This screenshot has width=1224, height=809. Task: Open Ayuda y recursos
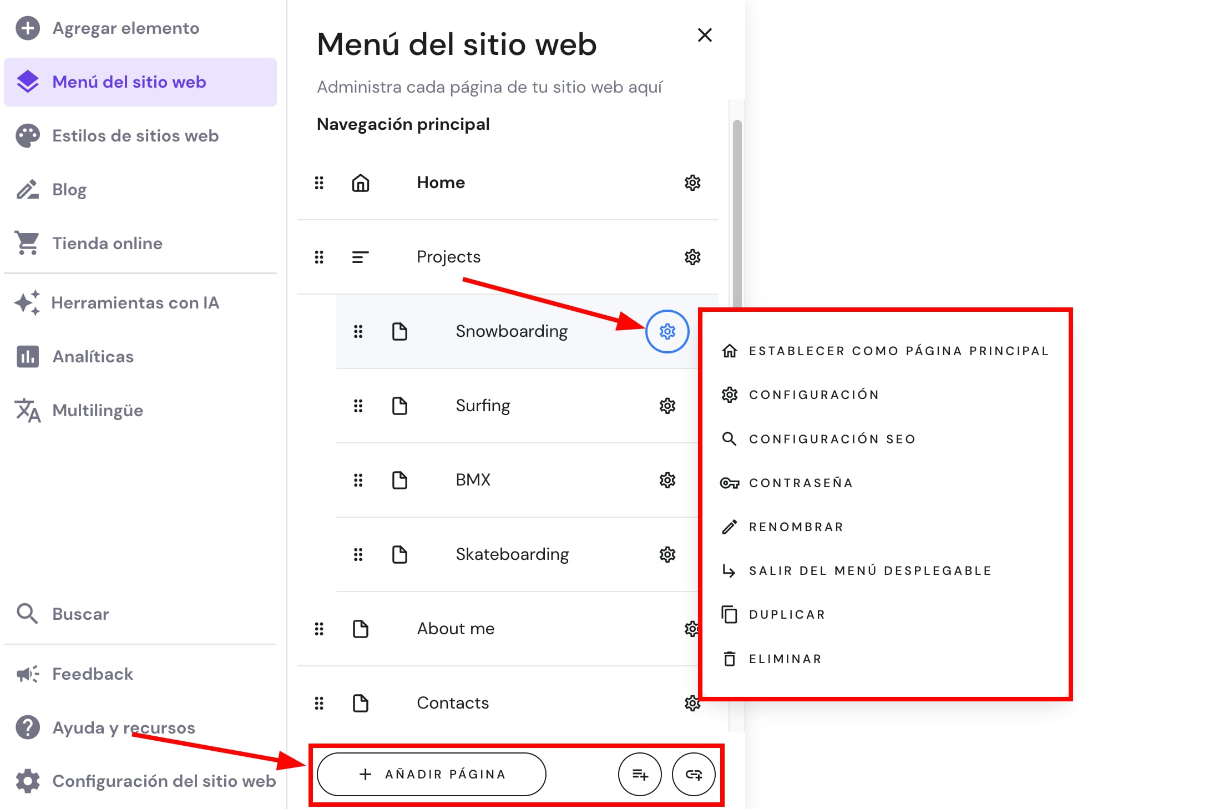coord(123,728)
